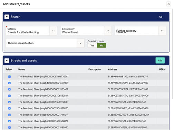173x130 pixels.
Task: Close the Add streets/assets dialog
Action: tap(169, 4)
